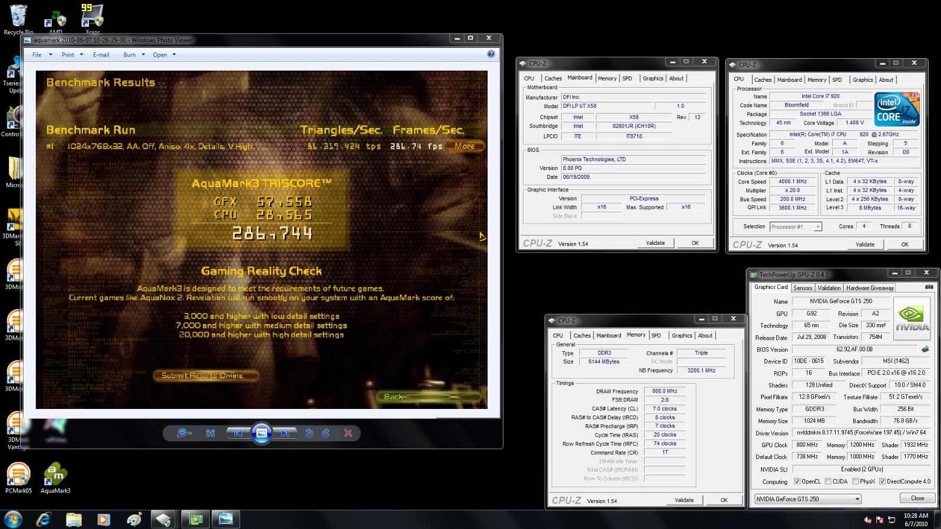The width and height of the screenshot is (941, 529).
Task: Click the Driver Version field in GPU-Z
Action: click(x=862, y=432)
